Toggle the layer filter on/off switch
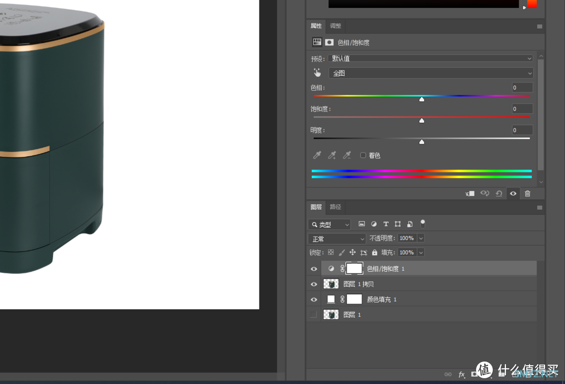Screen dimensions: 565x384 pos(423,224)
